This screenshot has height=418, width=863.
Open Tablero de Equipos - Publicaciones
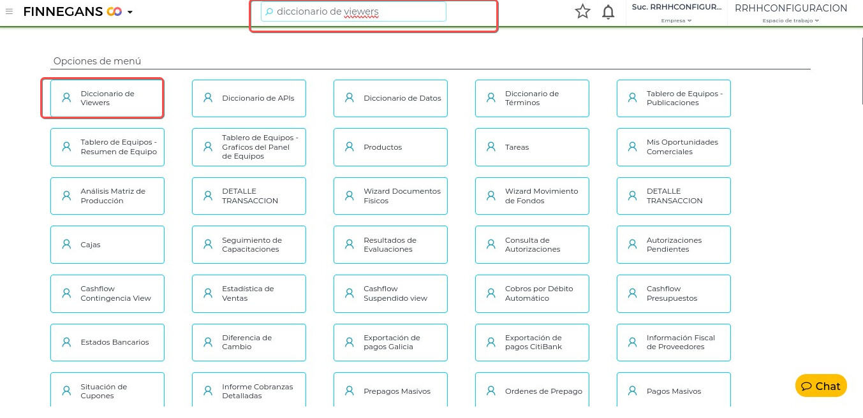(x=674, y=98)
